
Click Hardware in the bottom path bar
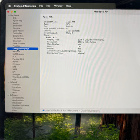[x=73, y=111]
